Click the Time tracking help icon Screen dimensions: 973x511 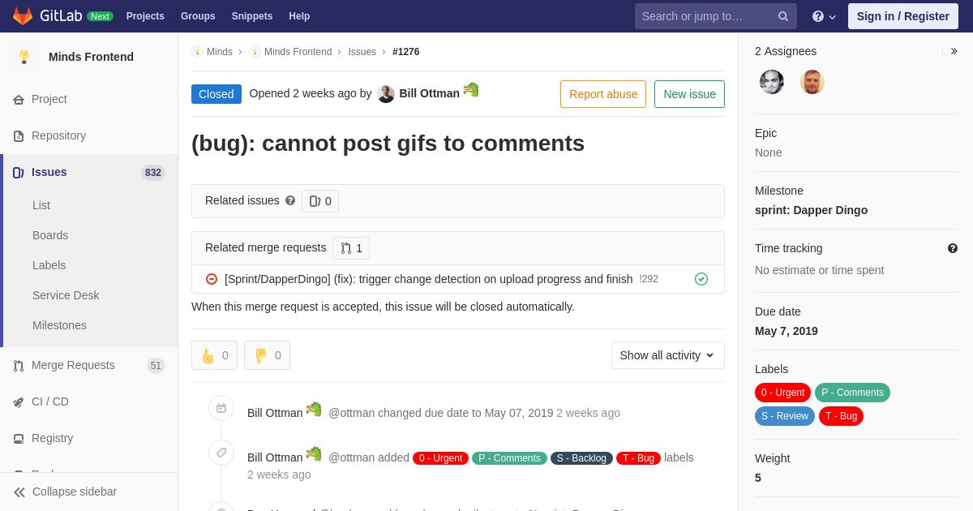[953, 248]
